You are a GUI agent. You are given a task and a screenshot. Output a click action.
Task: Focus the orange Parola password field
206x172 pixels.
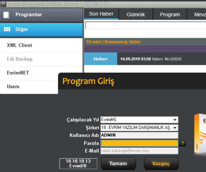click(139, 143)
